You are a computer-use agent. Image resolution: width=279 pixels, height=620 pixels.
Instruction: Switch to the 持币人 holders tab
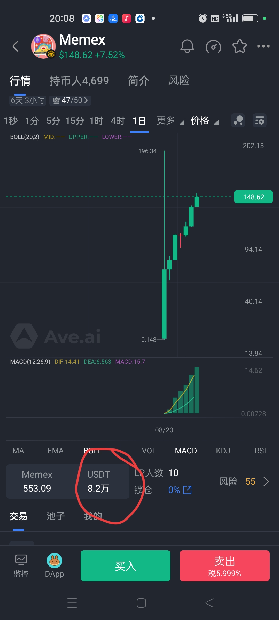[x=79, y=81]
